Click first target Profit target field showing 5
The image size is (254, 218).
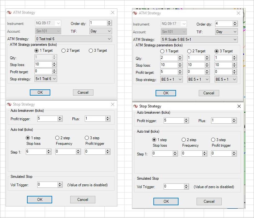coord(169,72)
